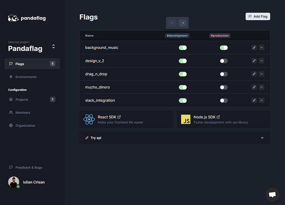Click the Iulian Crisan user name
This screenshot has width=285, height=205.
[x=33, y=182]
